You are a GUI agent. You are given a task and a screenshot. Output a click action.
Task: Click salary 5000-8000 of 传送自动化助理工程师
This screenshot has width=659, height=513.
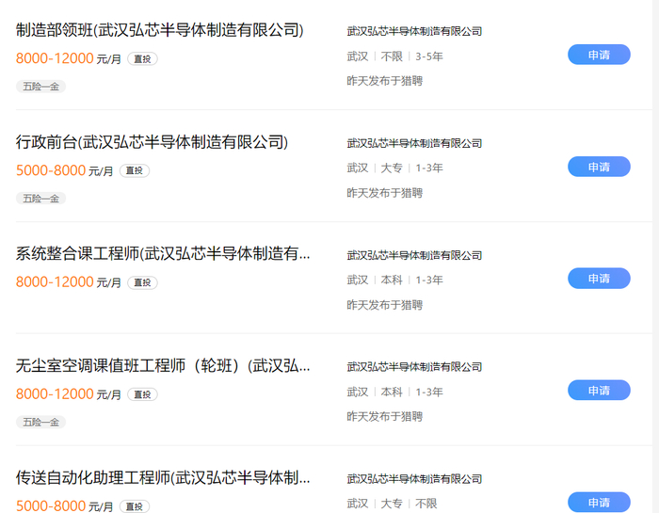point(51,505)
